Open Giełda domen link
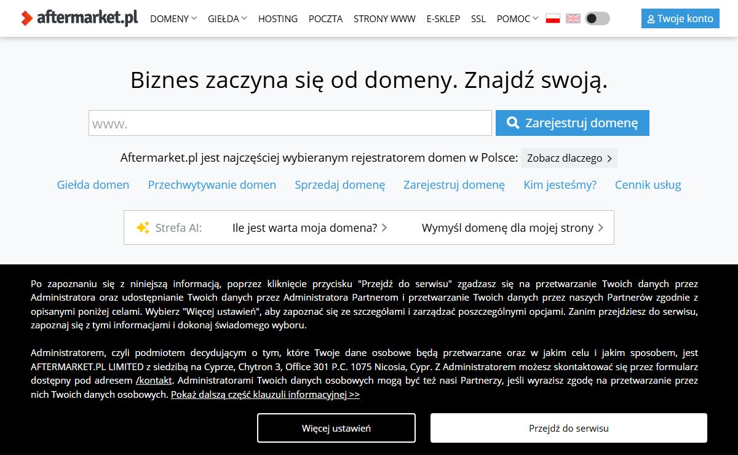Screen dimensions: 738x455 (93, 184)
